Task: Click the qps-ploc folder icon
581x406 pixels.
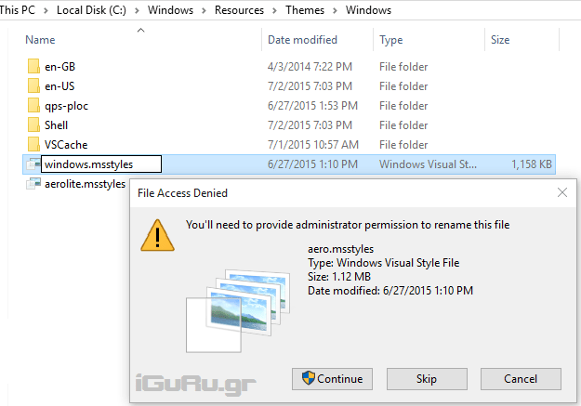Action: [33, 106]
